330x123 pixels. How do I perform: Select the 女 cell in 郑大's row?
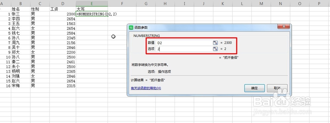point(40,52)
